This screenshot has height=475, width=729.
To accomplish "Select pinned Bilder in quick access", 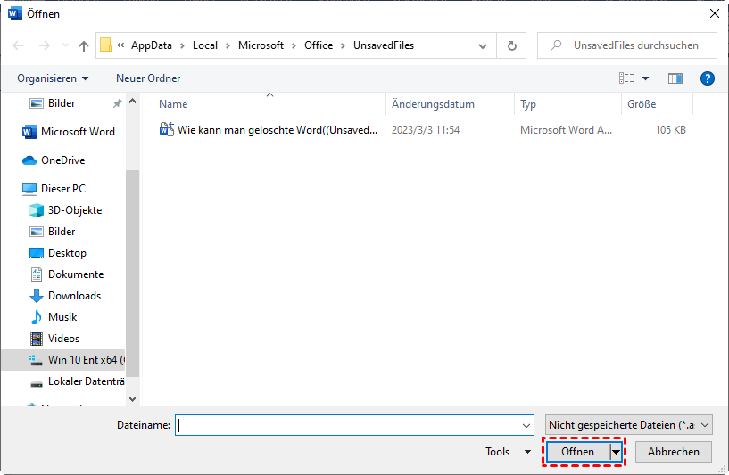I will (x=62, y=103).
